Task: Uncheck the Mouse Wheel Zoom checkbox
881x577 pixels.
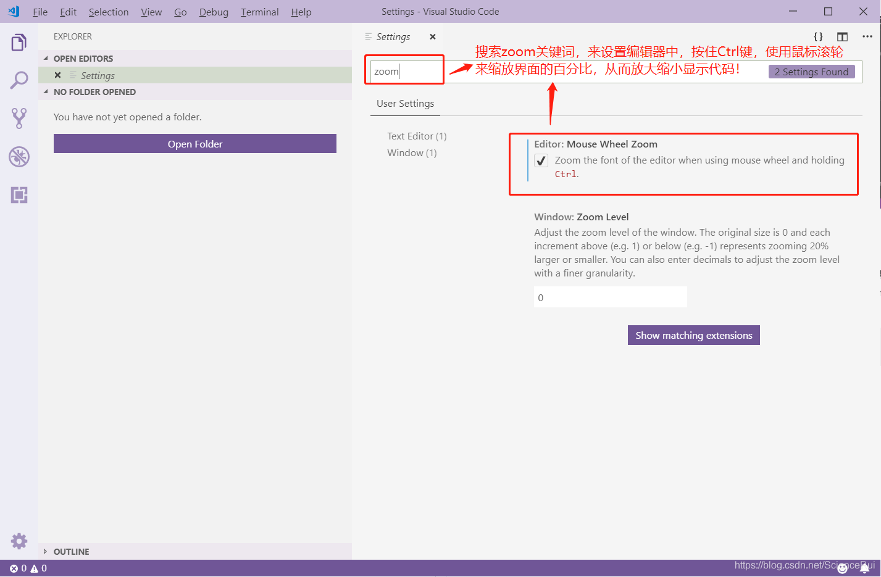Action: pos(541,160)
